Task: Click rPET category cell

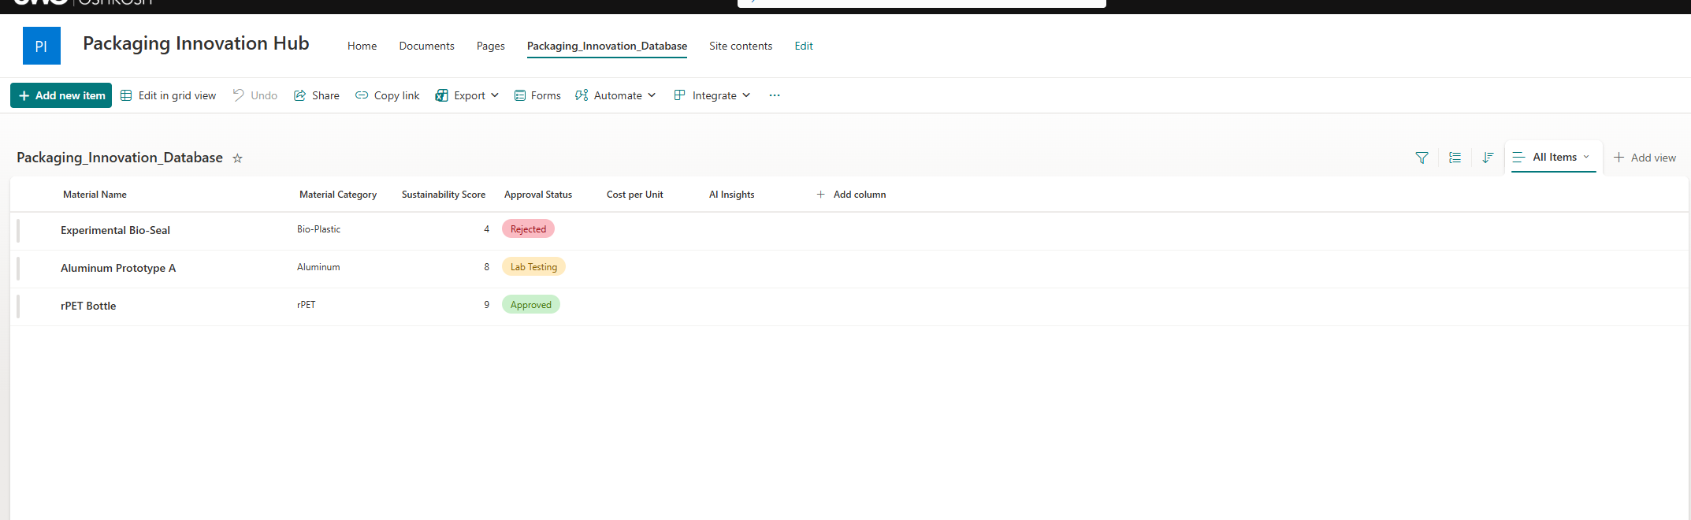Action: point(307,305)
